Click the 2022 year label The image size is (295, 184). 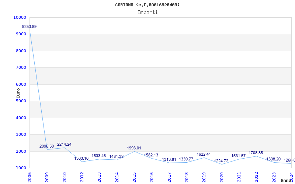(x=257, y=177)
